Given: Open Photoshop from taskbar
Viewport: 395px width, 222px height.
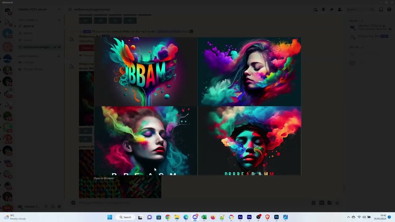Looking at the screenshot, I should coord(276,217).
